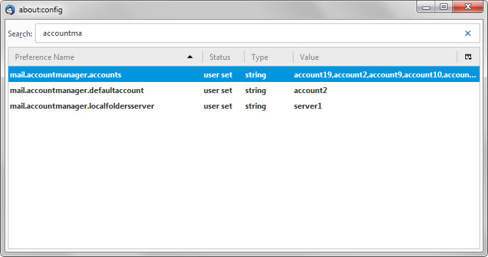
Task: Click 'user set' status of localfoldersserver row
Action: coord(218,106)
